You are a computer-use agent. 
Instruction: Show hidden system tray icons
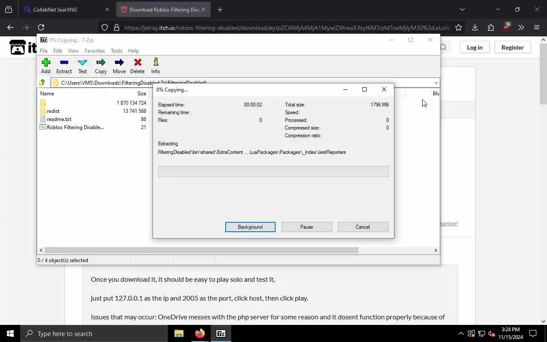tap(461, 333)
